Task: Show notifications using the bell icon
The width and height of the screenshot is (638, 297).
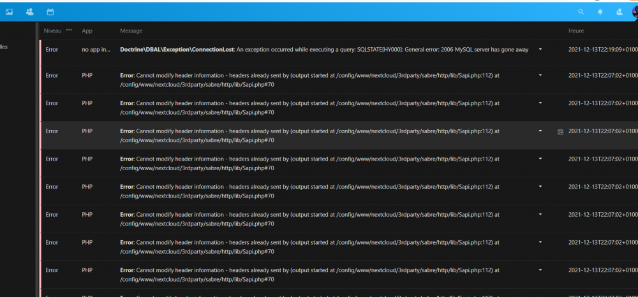Action: pos(600,12)
